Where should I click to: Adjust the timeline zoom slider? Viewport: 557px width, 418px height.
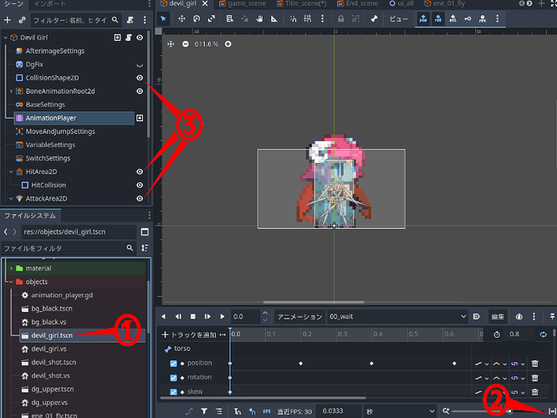tap(498, 411)
